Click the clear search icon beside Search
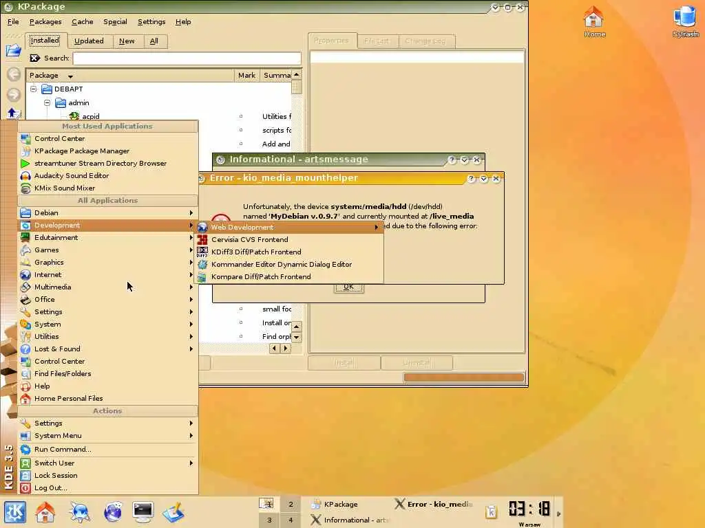Image resolution: width=705 pixels, height=528 pixels. pos(34,58)
